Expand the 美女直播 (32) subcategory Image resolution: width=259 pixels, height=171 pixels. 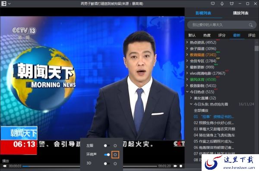191,98
